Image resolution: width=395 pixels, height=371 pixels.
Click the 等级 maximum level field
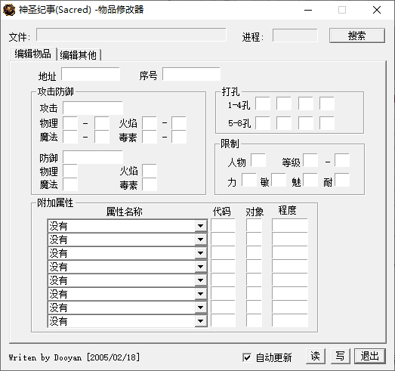pyautogui.click(x=342, y=160)
